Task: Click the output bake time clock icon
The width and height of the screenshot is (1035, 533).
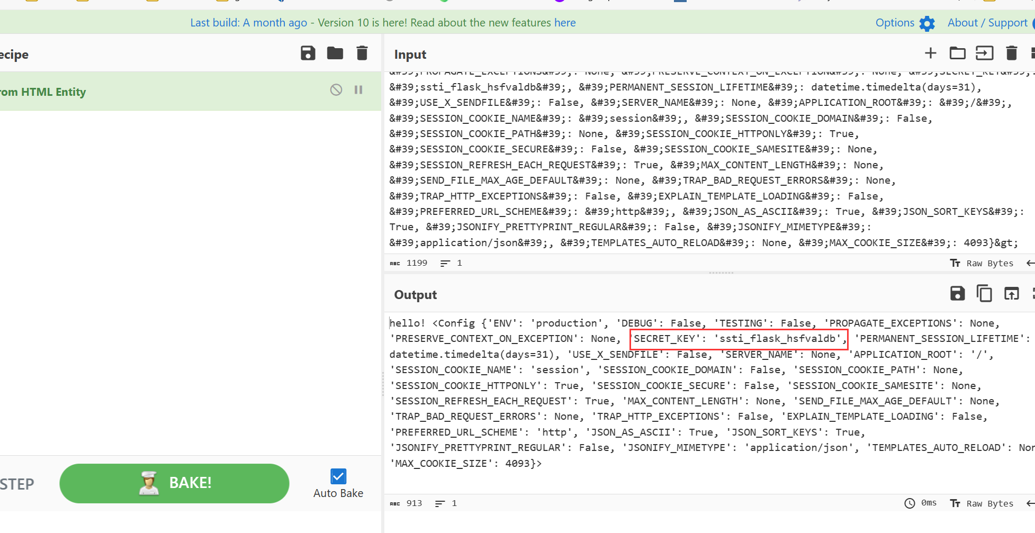Action: pos(910,503)
